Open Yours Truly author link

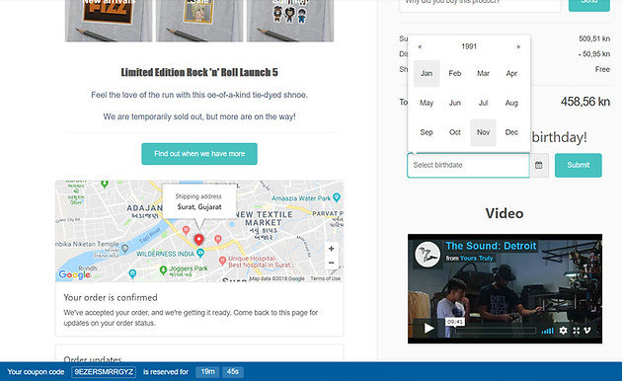(x=476, y=258)
